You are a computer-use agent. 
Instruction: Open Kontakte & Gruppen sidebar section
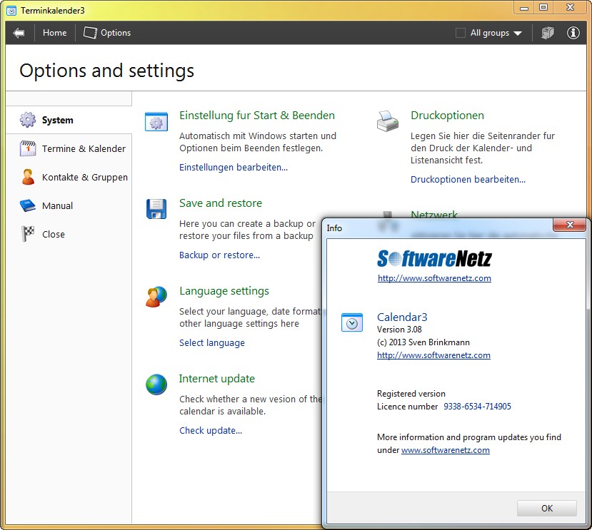[x=69, y=177]
